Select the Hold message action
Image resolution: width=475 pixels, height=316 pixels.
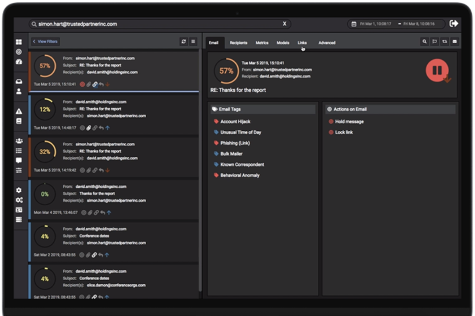[x=349, y=122]
